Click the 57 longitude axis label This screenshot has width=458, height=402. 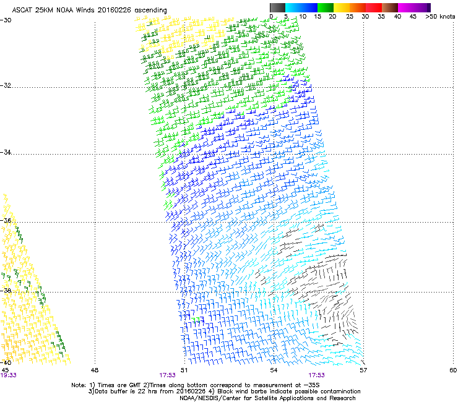[363, 370]
